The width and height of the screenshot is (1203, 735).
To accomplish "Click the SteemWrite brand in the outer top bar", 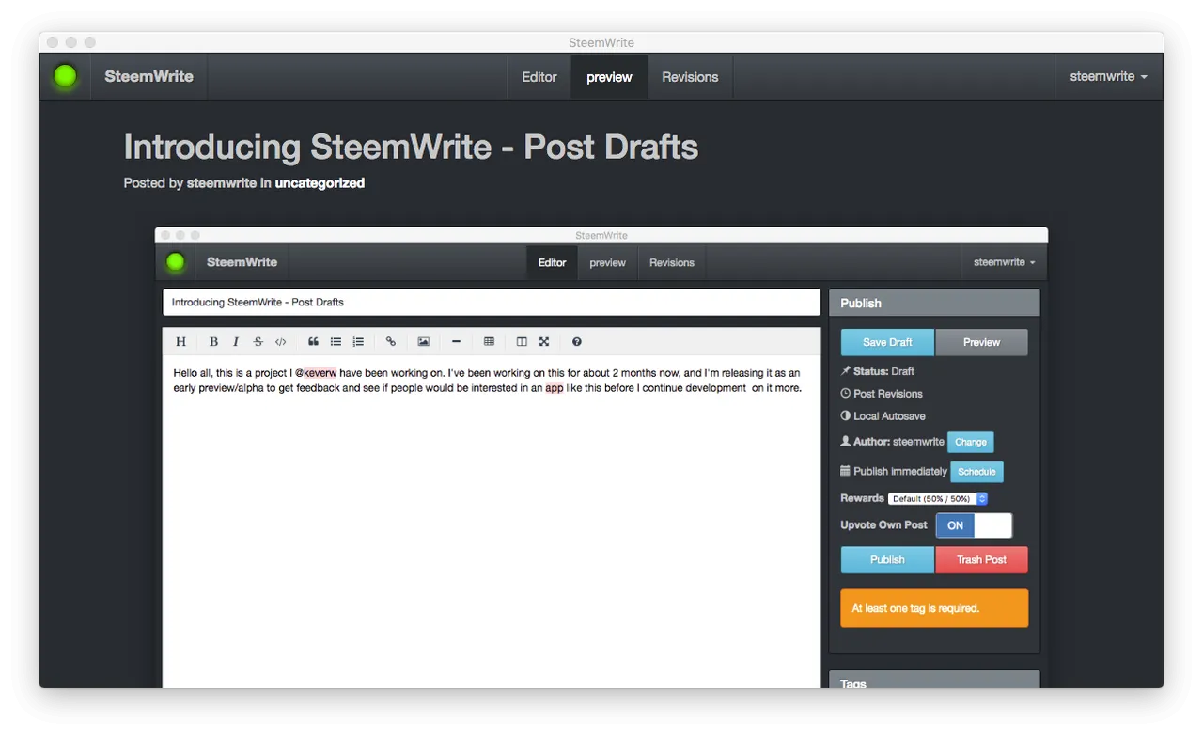I will point(148,77).
